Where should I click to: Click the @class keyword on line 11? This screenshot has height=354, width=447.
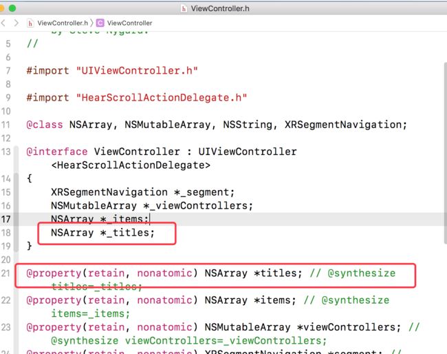45,125
